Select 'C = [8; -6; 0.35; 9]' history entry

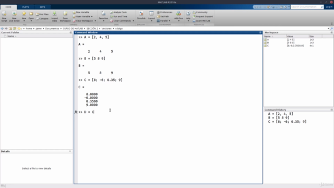287,122
